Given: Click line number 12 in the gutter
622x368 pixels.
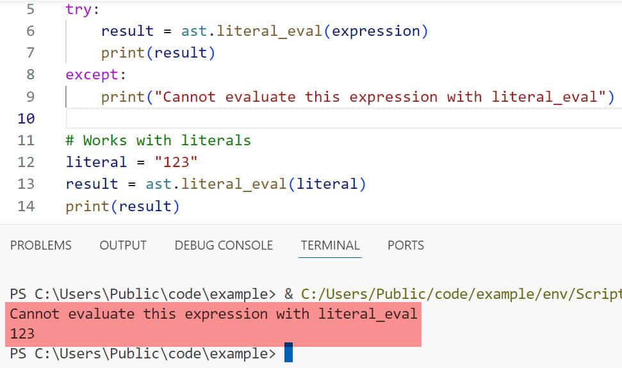Looking at the screenshot, I should pyautogui.click(x=26, y=162).
